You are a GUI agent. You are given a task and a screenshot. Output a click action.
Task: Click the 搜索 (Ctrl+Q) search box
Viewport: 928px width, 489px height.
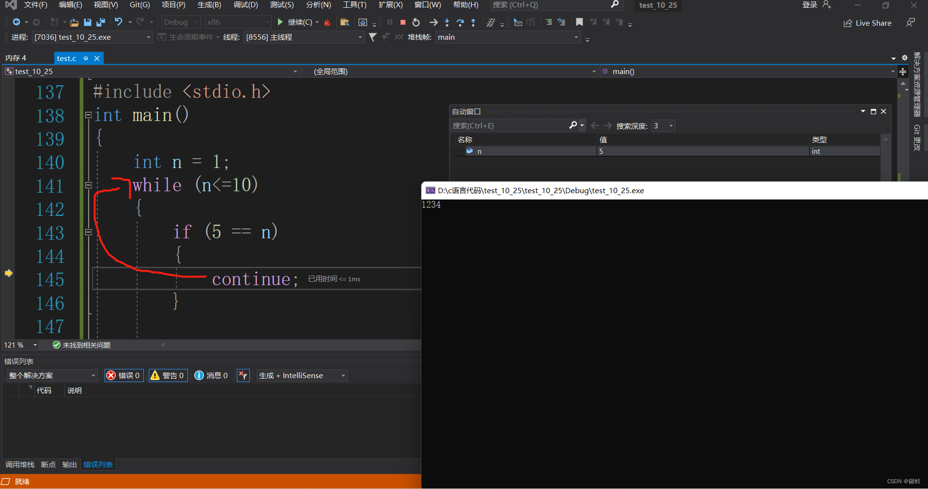tap(556, 5)
